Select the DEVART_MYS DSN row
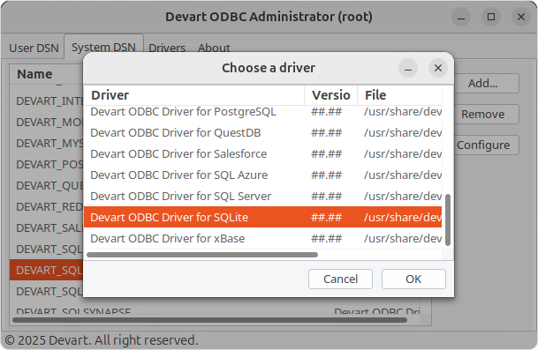This screenshot has height=350, width=538. 47,143
